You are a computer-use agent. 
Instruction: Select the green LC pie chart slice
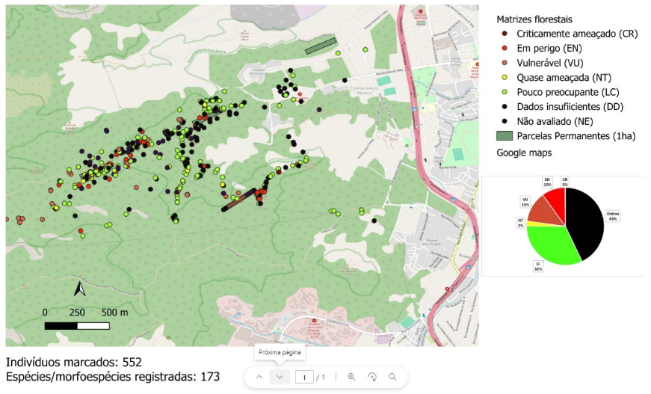(552, 244)
